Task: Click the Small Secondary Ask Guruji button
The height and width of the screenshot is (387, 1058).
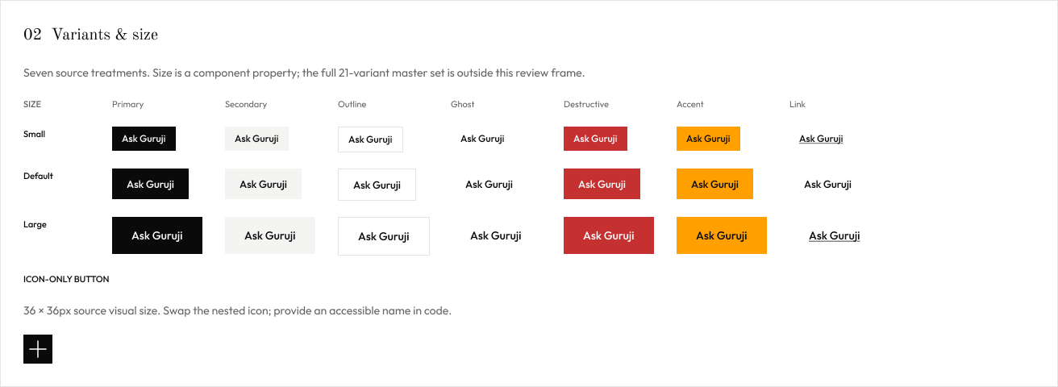Action: click(x=256, y=139)
